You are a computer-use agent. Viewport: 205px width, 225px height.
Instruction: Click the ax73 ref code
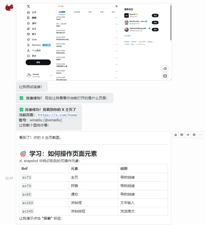coord(27,177)
